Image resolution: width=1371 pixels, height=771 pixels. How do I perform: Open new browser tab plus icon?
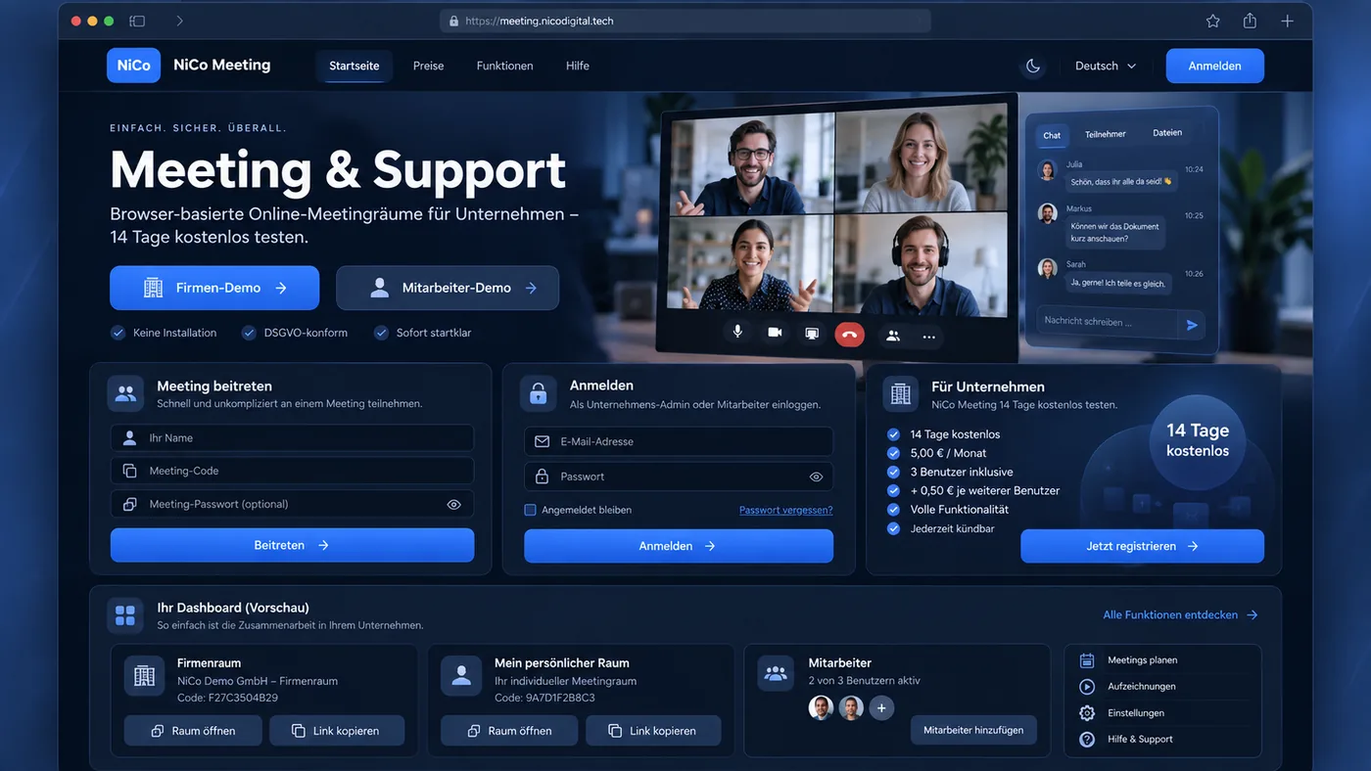click(1288, 21)
